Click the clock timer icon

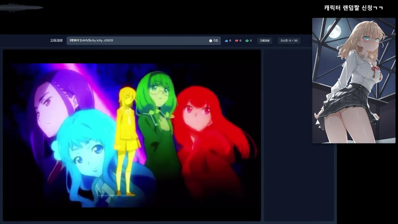pos(211,41)
